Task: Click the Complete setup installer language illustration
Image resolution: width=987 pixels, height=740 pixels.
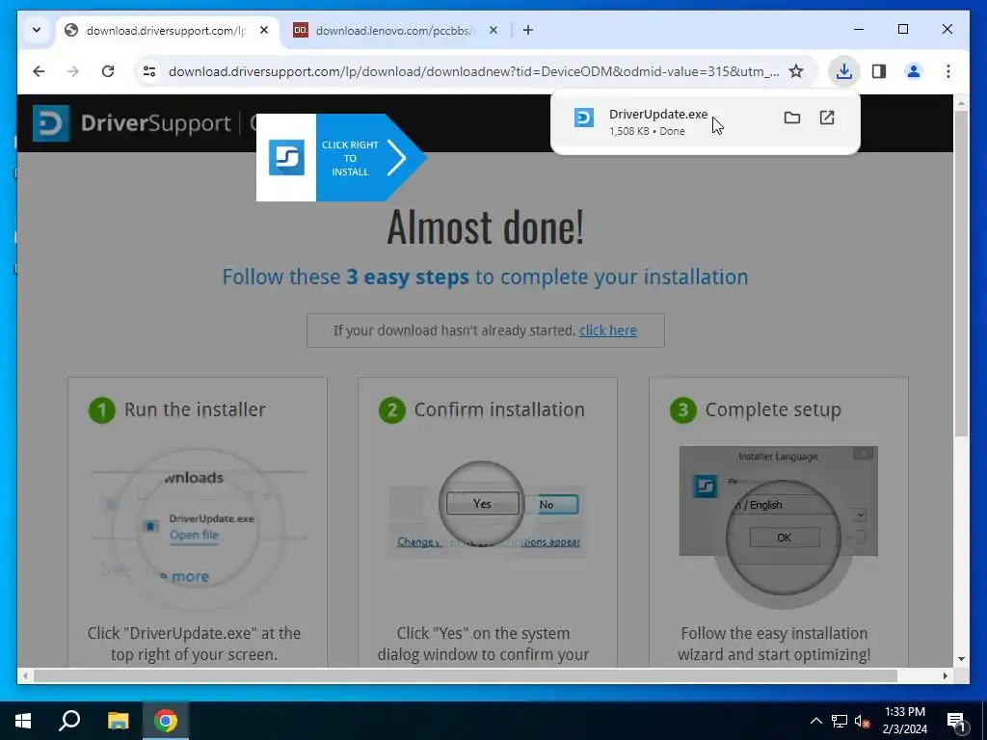Action: pyautogui.click(x=778, y=525)
